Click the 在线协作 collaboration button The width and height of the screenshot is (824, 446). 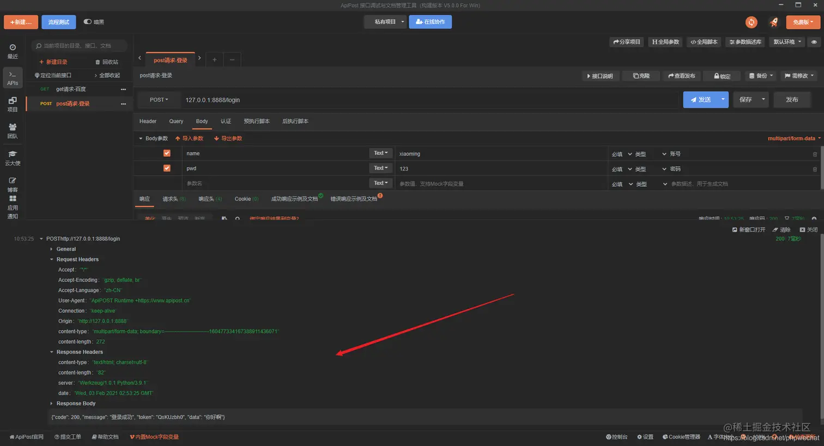[430, 22]
